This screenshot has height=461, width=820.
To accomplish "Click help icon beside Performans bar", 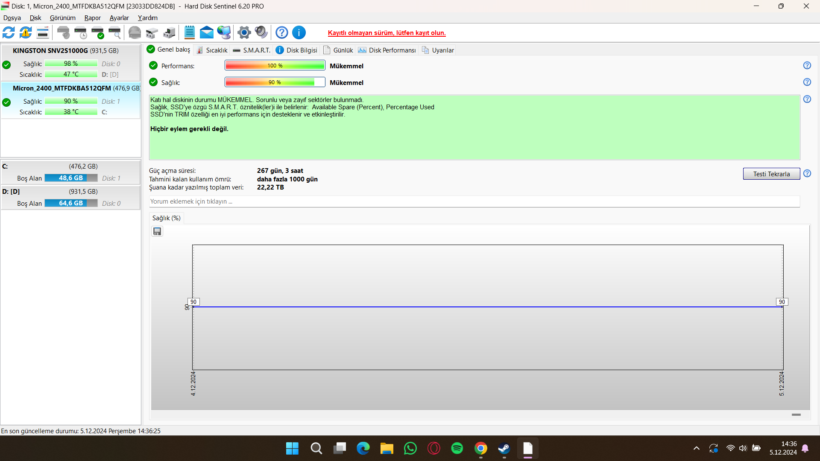I will (807, 65).
